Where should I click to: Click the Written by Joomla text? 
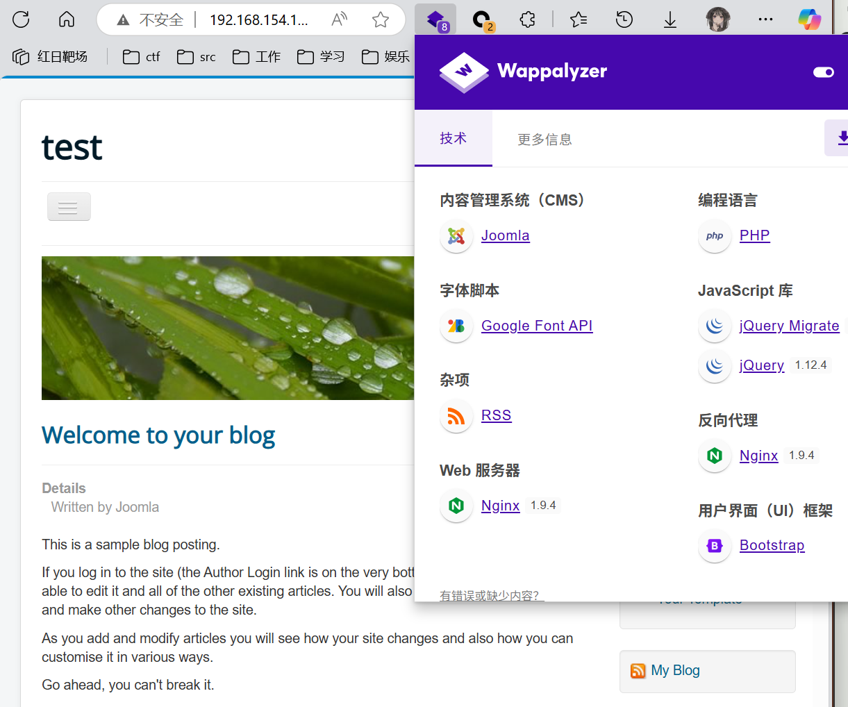tap(106, 508)
